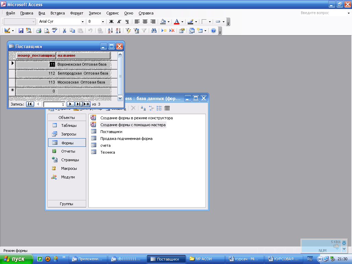Click the Delete Record toolbar icon
Image resolution: width=352 pixels, height=264 pixels.
pos(172,31)
